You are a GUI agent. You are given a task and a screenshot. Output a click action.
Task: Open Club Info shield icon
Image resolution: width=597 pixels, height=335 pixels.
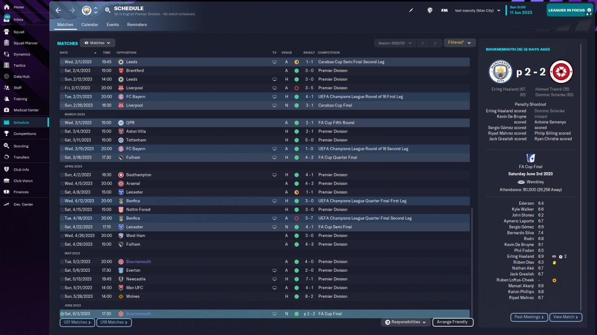point(7,170)
